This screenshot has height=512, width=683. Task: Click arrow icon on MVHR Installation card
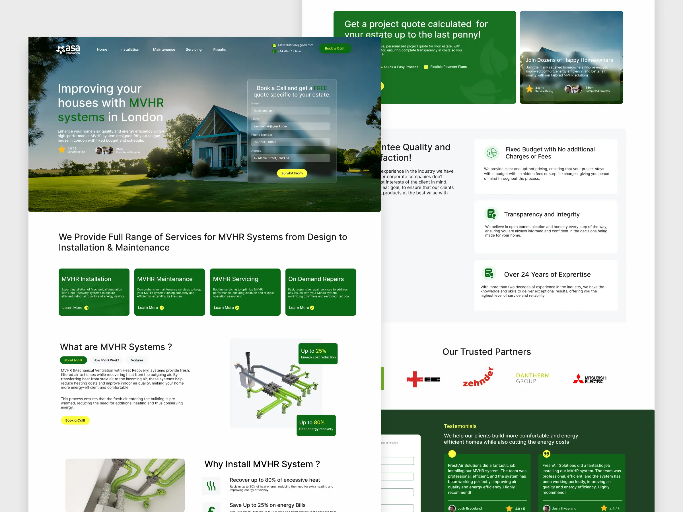pyautogui.click(x=87, y=308)
